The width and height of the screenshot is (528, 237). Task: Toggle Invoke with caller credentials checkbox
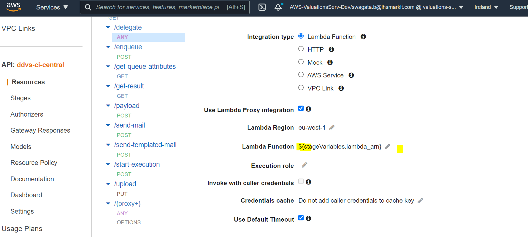tap(301, 181)
